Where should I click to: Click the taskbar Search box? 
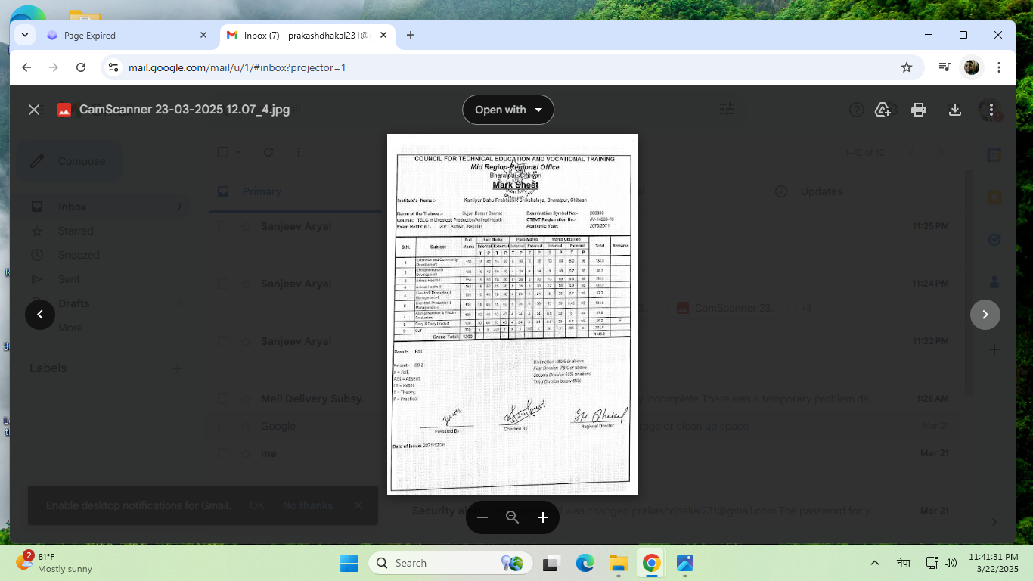tap(451, 563)
